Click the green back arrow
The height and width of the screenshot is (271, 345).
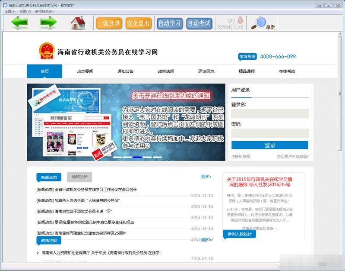(x=19, y=23)
